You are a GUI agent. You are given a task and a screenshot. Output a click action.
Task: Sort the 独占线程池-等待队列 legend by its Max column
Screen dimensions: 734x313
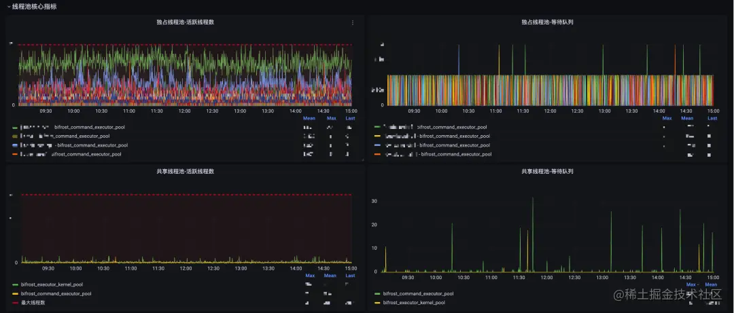667,118
